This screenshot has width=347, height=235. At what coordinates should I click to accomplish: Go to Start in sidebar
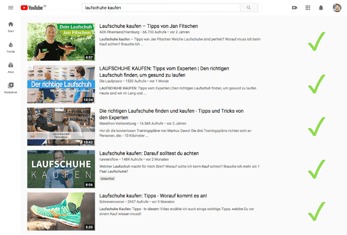point(10,27)
